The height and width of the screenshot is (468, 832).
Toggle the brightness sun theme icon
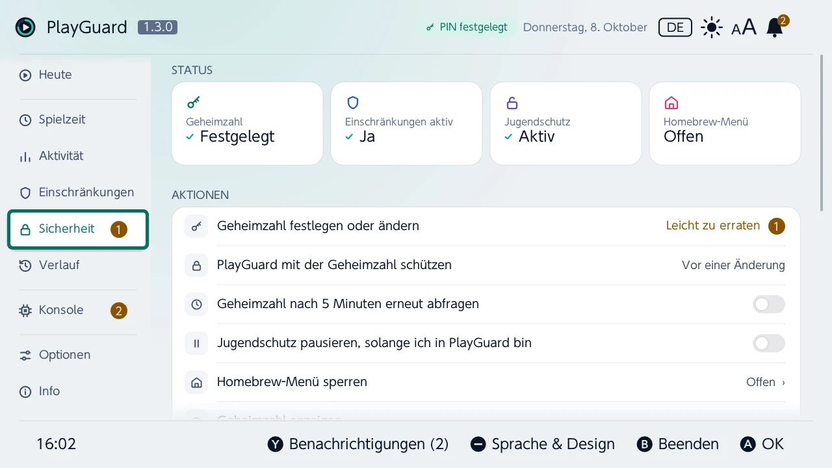click(x=712, y=27)
